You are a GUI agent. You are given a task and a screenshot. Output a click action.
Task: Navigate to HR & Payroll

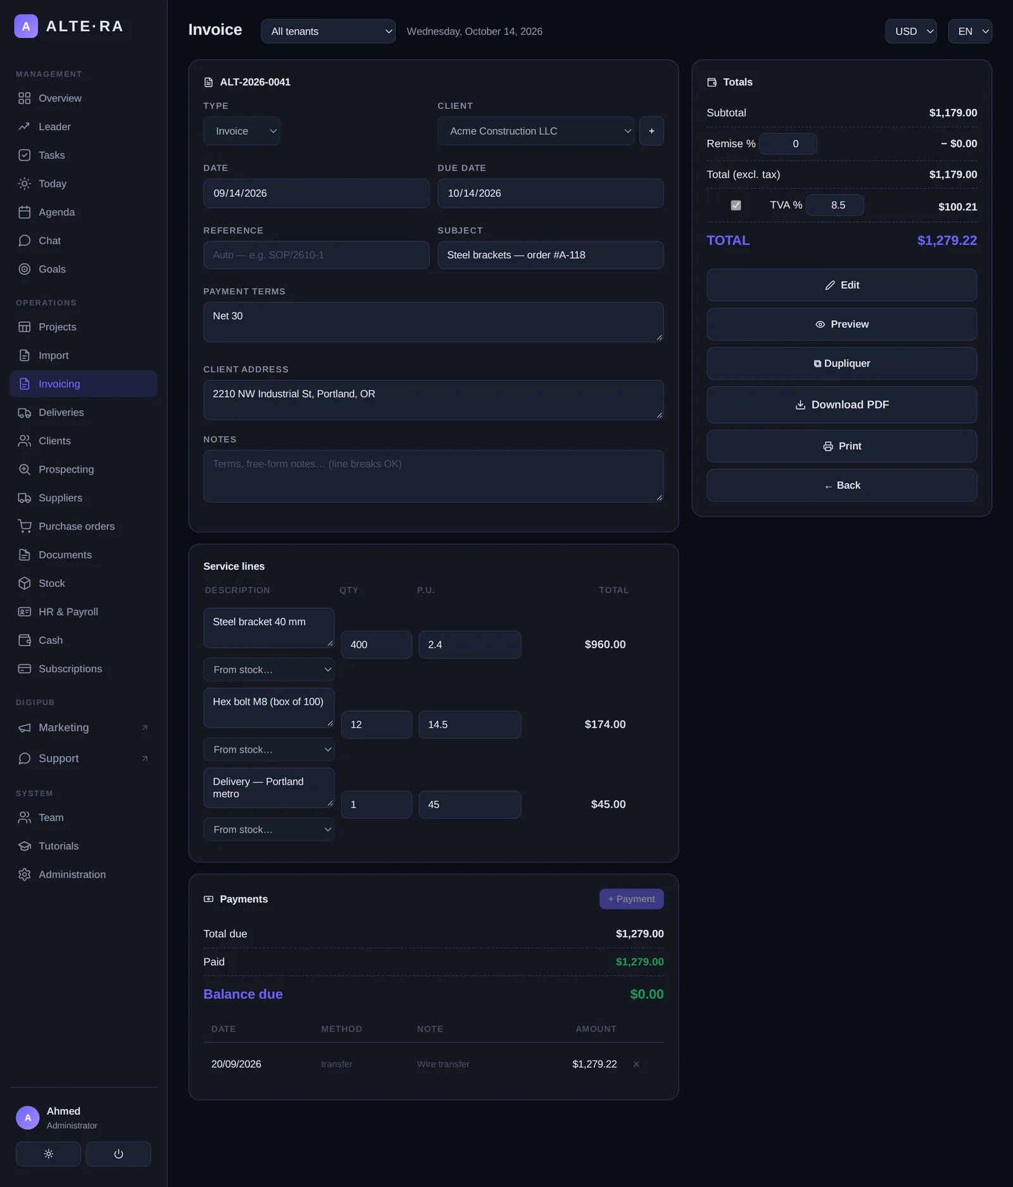tap(84, 612)
